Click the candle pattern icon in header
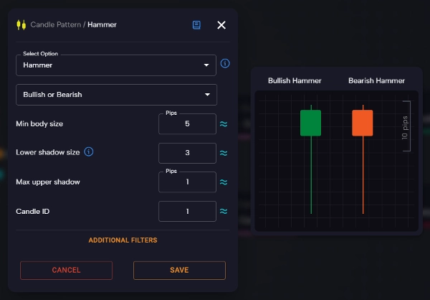The height and width of the screenshot is (300, 430). (21, 25)
